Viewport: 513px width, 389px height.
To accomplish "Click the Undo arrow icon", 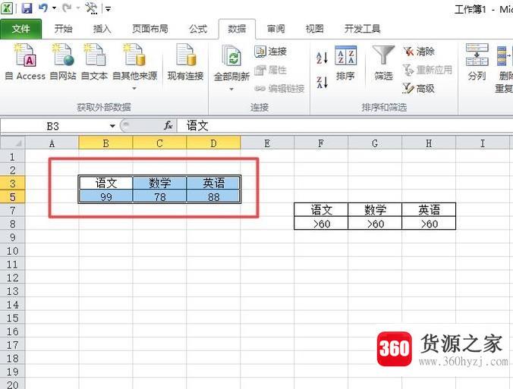I will [x=43, y=8].
